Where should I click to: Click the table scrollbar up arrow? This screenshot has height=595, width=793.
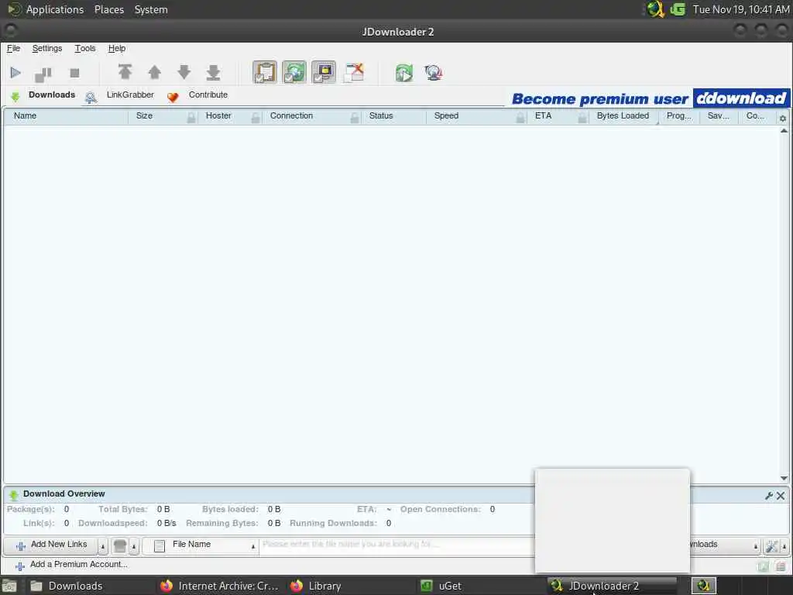784,130
